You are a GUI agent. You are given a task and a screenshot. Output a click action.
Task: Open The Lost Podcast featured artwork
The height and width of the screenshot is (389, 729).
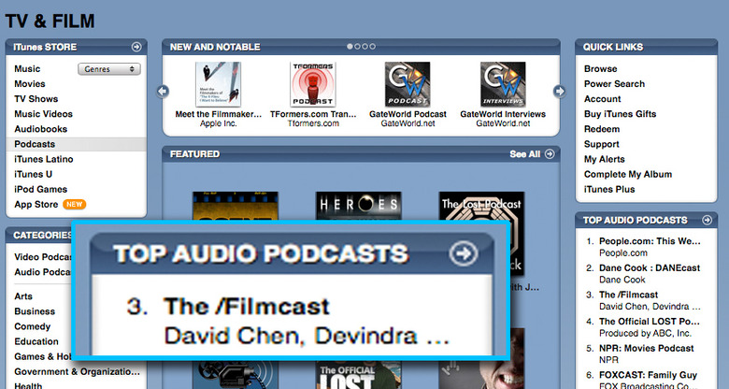481,206
